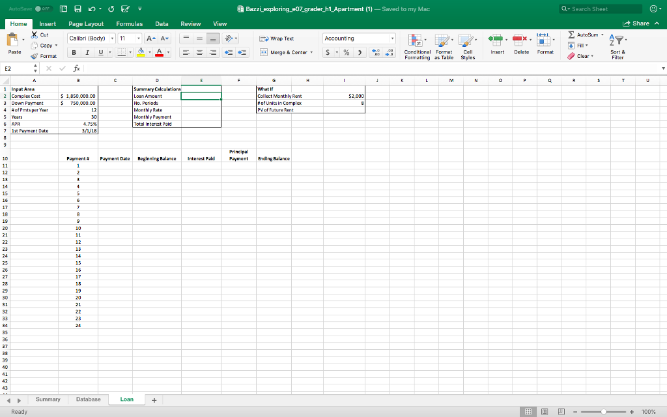667x417 pixels.
Task: Open the Loan sheet tab
Action: [126, 399]
